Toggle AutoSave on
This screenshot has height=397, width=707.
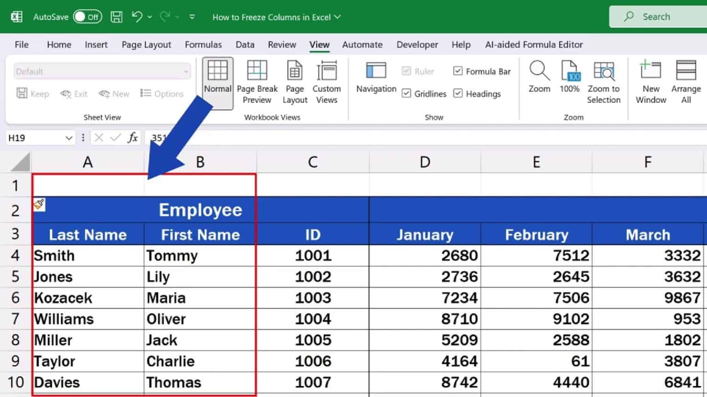tap(87, 16)
